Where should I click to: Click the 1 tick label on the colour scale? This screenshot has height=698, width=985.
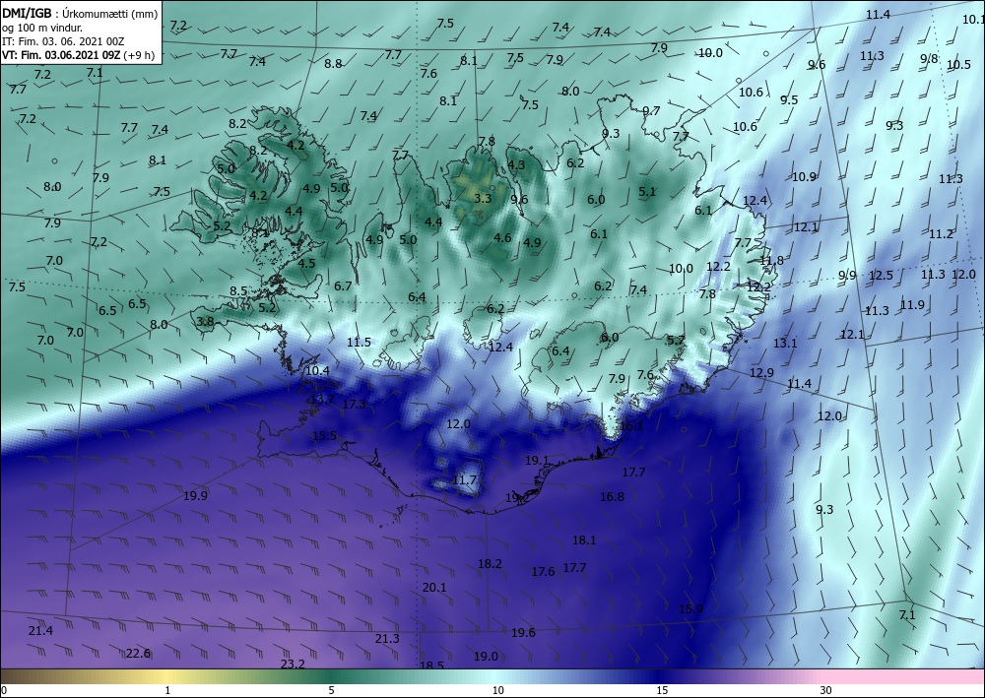coord(167,690)
